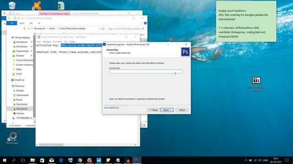Open Sticky Notes from the taskbar

[x=108, y=160]
